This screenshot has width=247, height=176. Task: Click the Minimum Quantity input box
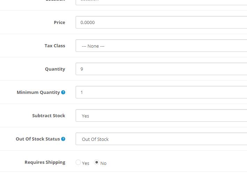click(161, 93)
